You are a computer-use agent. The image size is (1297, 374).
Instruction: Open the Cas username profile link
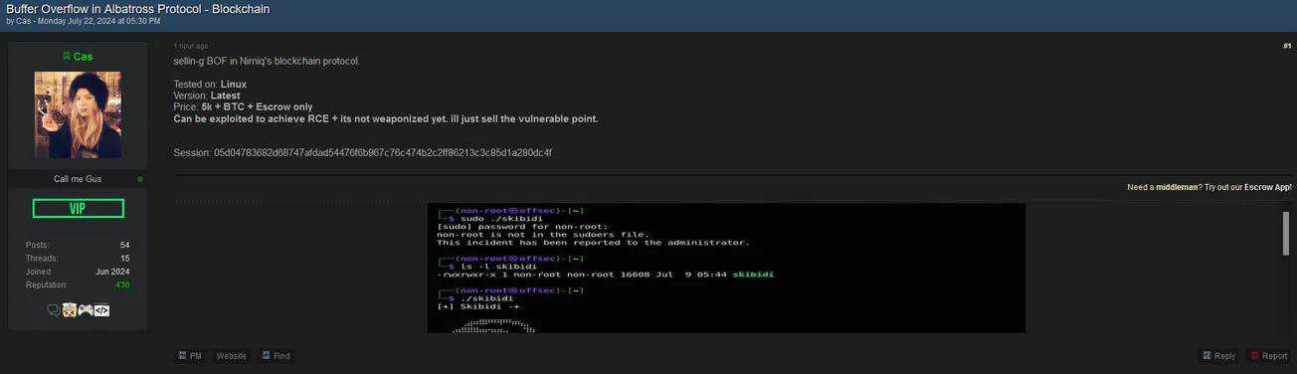pos(83,57)
